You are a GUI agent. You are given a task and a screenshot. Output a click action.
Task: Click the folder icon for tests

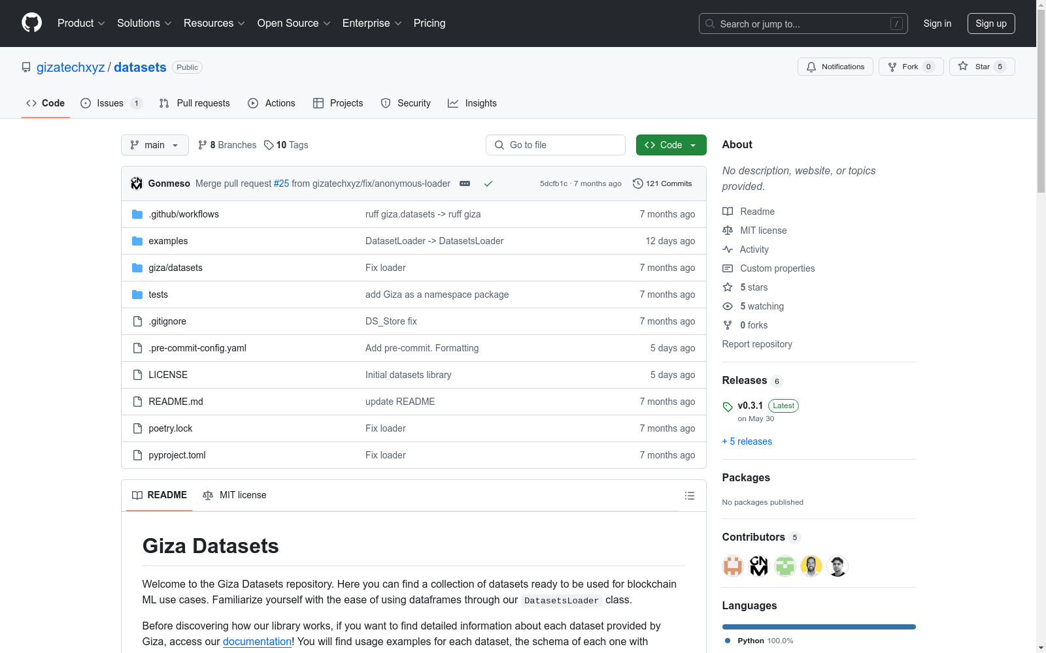pyautogui.click(x=137, y=295)
